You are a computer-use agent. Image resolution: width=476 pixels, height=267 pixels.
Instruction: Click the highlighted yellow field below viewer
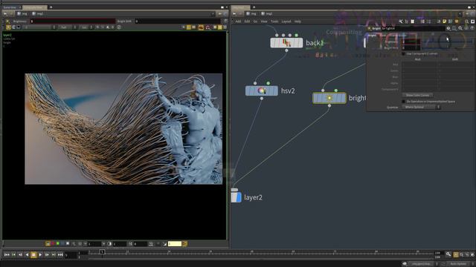pyautogui.click(x=175, y=244)
